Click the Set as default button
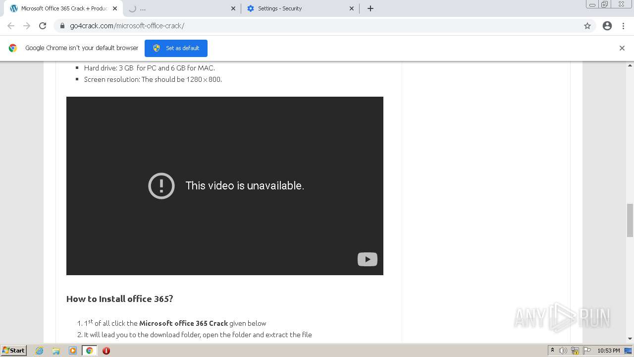The height and width of the screenshot is (357, 634). [176, 48]
